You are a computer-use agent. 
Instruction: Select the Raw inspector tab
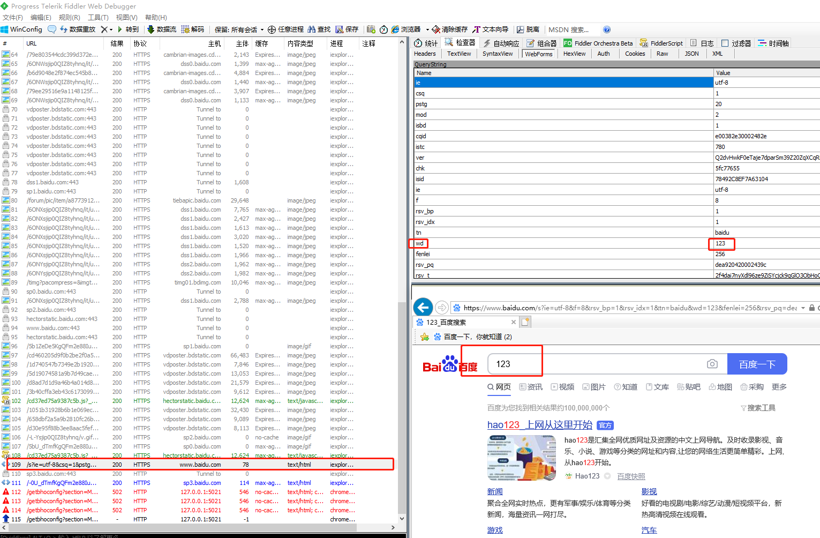click(662, 54)
